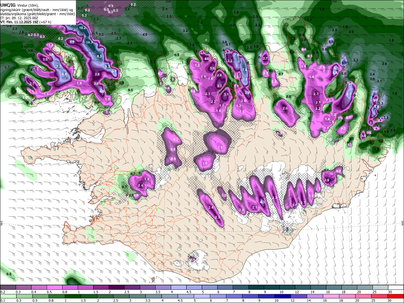Pick the dark teal swatch between 9 and 10 in the upper legend row
Viewport: 404px width, 303px height.
click(272, 287)
